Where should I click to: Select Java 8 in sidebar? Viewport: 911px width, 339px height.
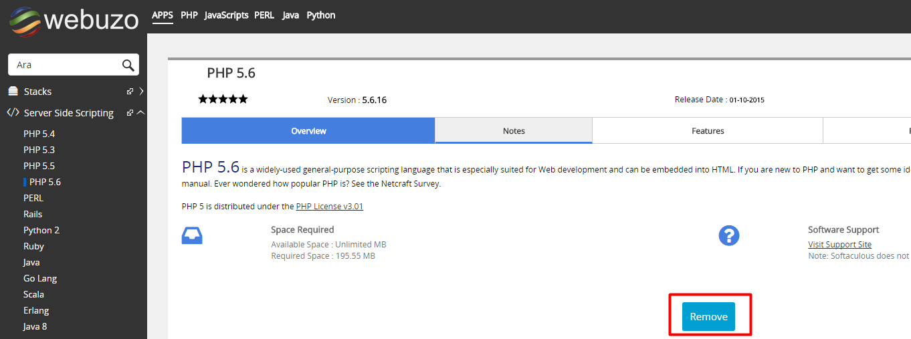tap(35, 326)
